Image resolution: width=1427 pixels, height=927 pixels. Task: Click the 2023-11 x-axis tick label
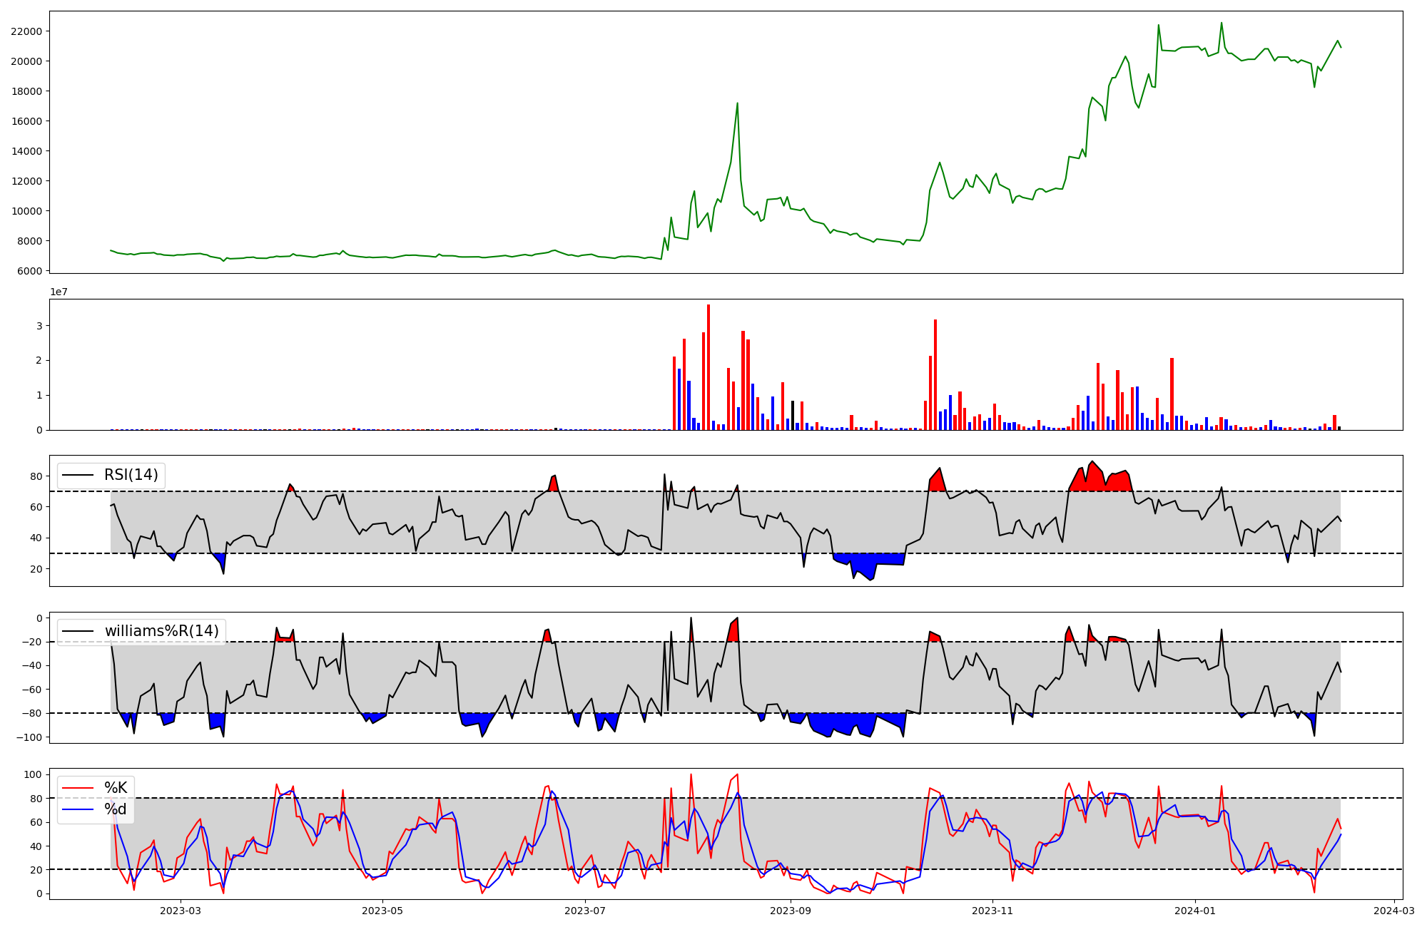(993, 911)
